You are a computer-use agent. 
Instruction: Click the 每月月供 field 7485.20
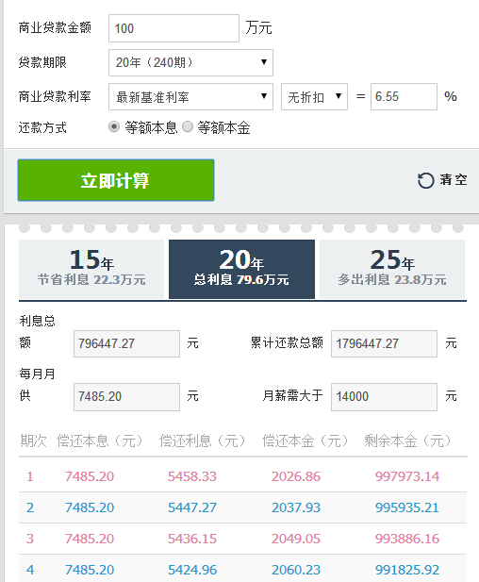coord(126,397)
